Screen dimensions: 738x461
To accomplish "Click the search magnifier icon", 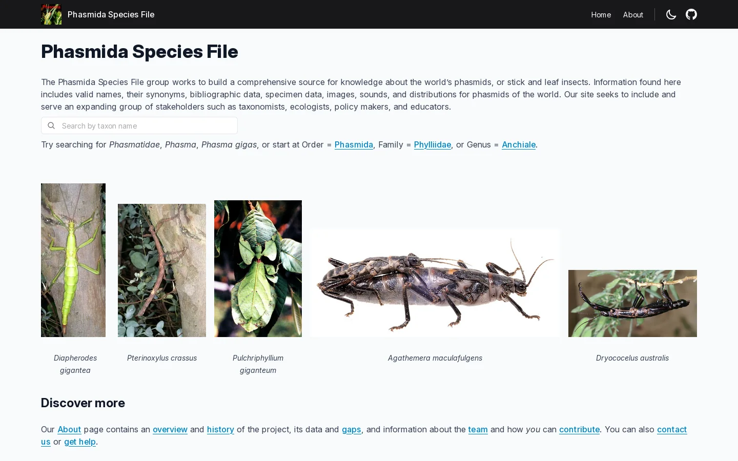I will tap(51, 125).
